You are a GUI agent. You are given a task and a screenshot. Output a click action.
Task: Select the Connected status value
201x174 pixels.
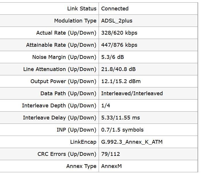click(x=115, y=9)
